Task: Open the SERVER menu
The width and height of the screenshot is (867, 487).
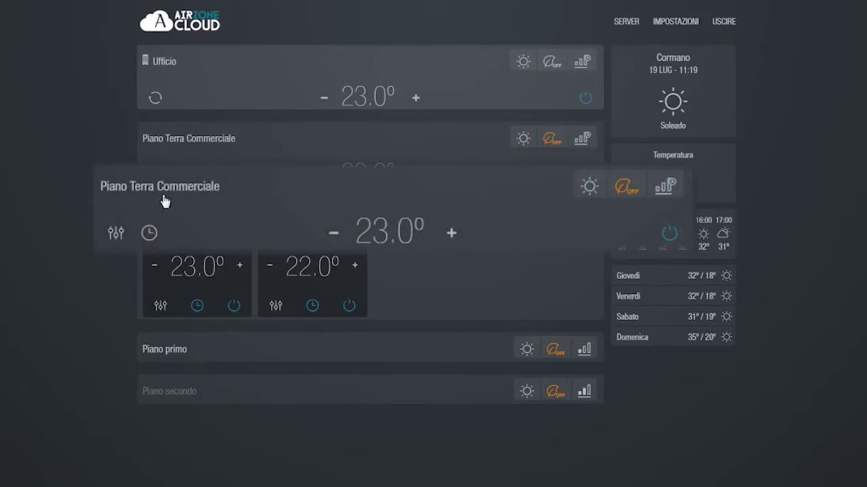Action: click(626, 22)
